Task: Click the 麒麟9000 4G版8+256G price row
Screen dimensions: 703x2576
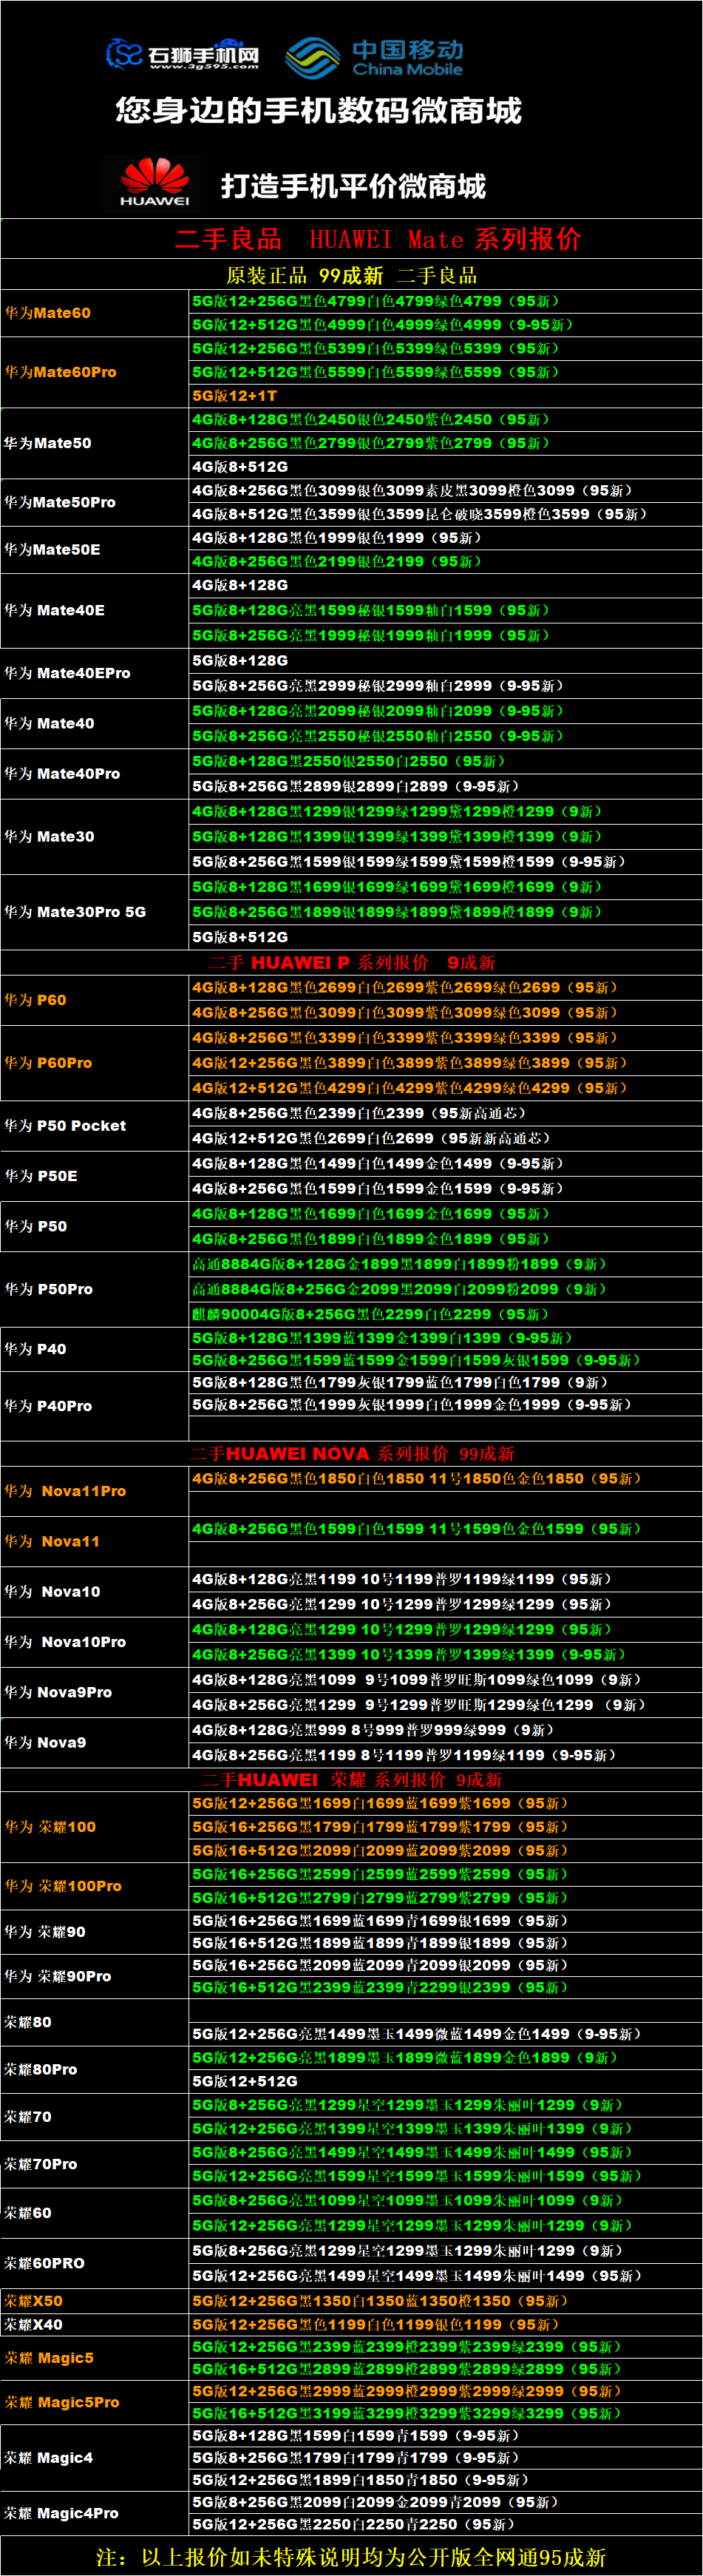Action: (446, 1314)
